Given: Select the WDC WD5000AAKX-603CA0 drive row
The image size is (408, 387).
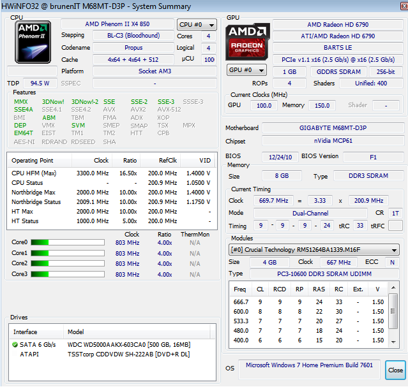Looking at the screenshot, I should click(x=112, y=345).
